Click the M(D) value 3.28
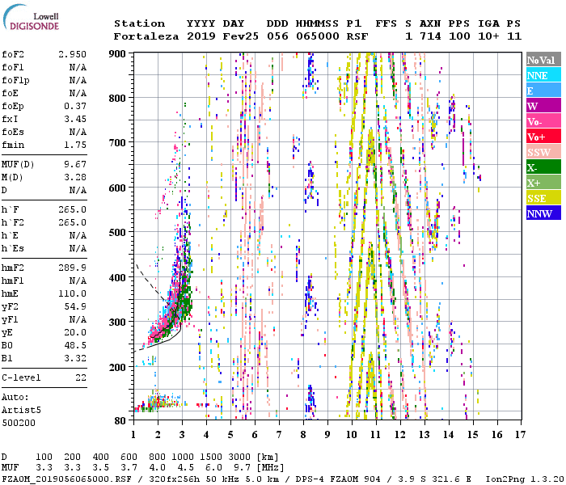This screenshot has height=485, width=566. 75,178
